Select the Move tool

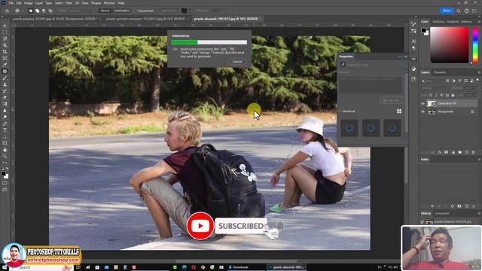tap(5, 26)
